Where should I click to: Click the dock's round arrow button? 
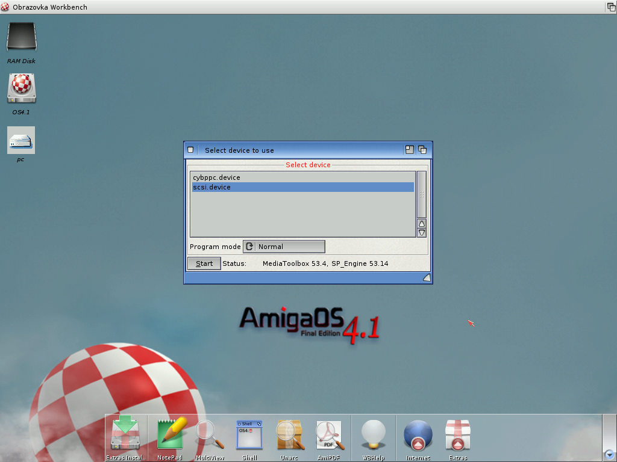pos(609,455)
